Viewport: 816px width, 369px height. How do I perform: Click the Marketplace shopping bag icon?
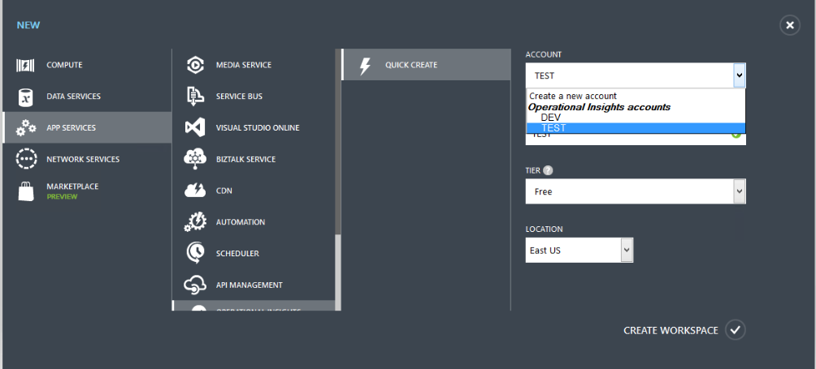[x=26, y=191]
